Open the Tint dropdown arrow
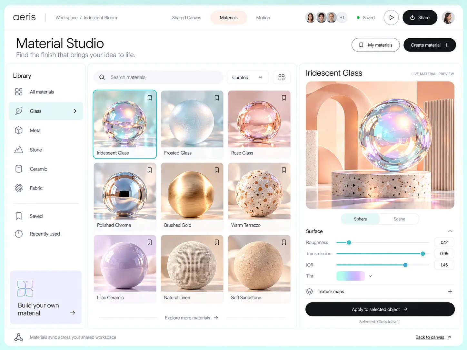This screenshot has width=467, height=350. tap(370, 276)
